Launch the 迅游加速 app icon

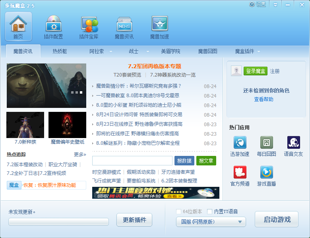click(x=240, y=142)
